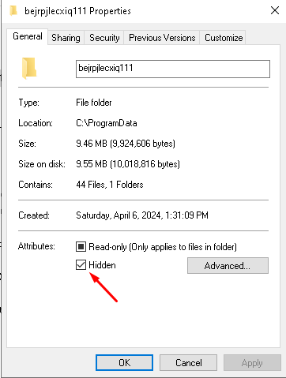Open the Advanced attributes dialog
This screenshot has height=378, width=286.
tap(228, 266)
